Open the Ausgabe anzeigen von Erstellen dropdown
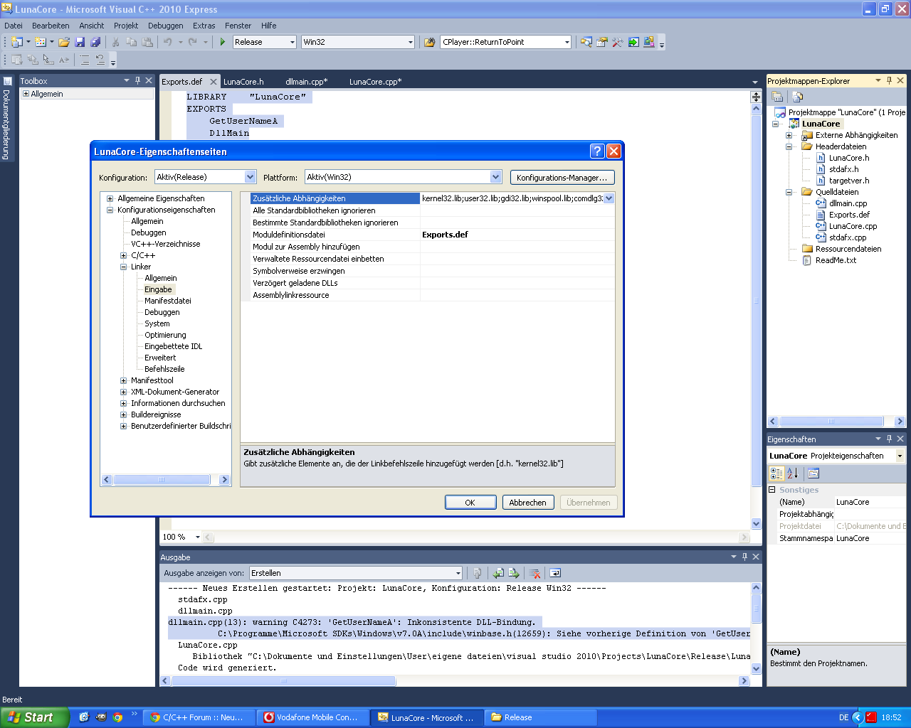 pyautogui.click(x=458, y=573)
